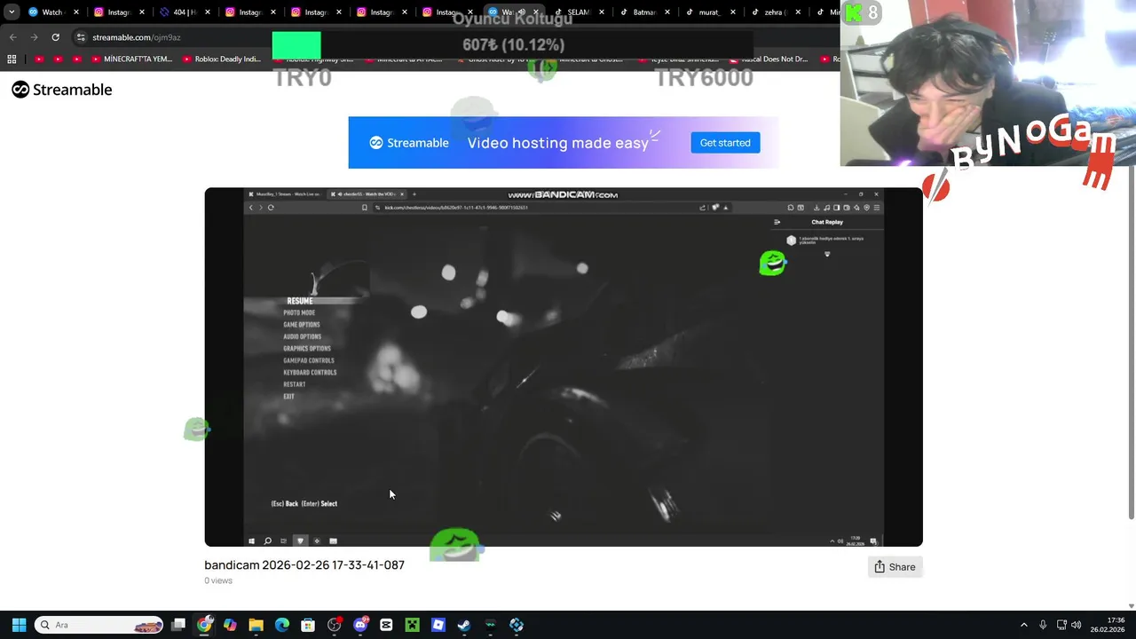Click the taskbar 'Ara' search box
This screenshot has height=639, width=1136.
(99, 625)
